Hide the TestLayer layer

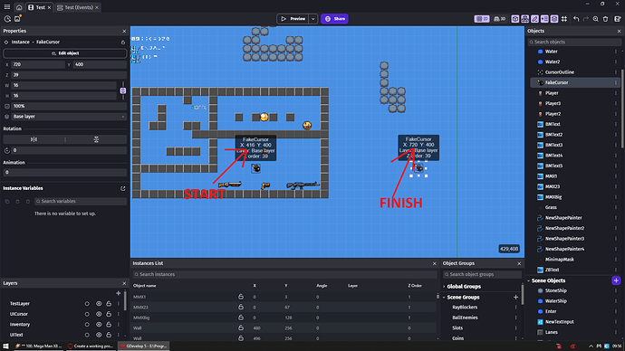(99, 304)
